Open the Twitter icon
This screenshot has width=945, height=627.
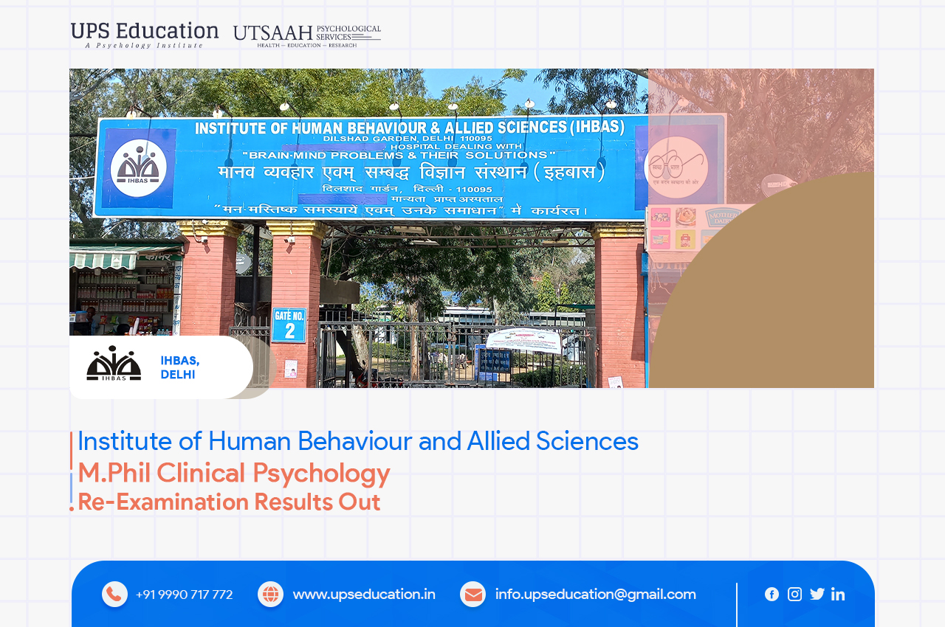[x=817, y=595]
